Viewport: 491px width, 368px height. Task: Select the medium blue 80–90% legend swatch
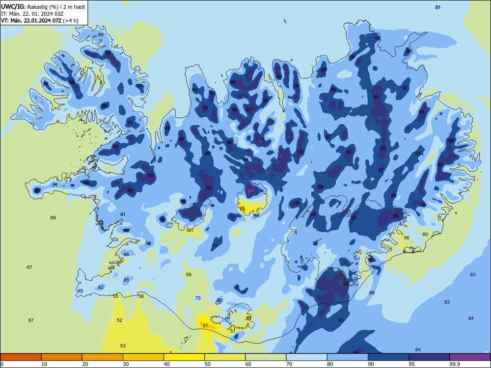click(348, 357)
